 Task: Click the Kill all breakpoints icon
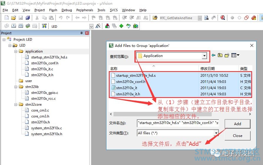pyautogui.click(x=254, y=18)
